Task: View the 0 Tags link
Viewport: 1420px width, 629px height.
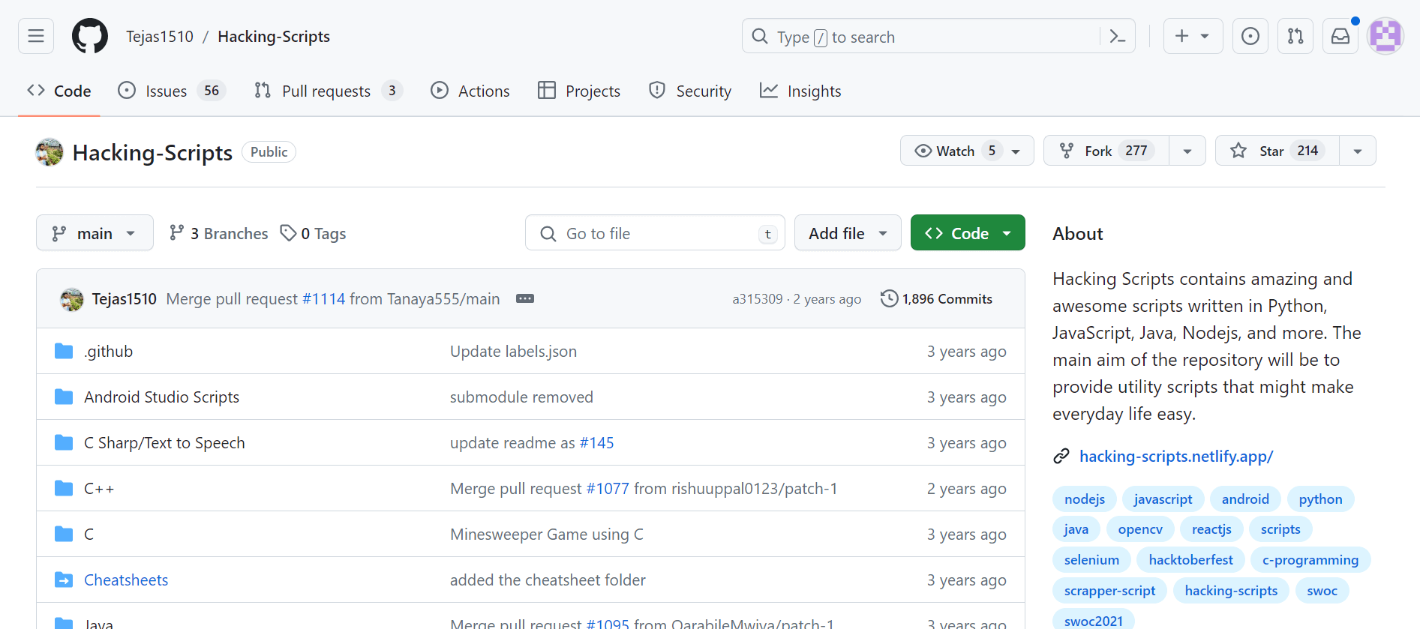Action: click(x=313, y=233)
